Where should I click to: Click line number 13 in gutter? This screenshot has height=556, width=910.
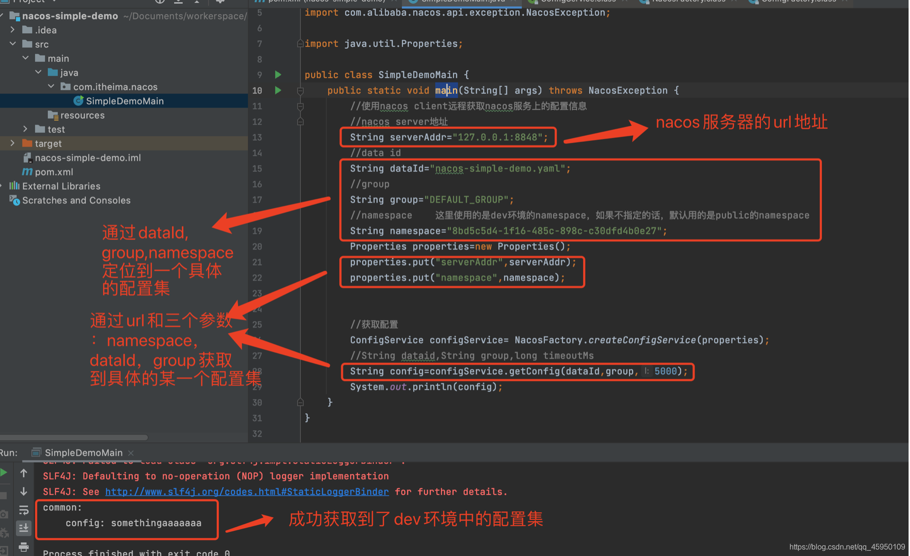point(257,137)
